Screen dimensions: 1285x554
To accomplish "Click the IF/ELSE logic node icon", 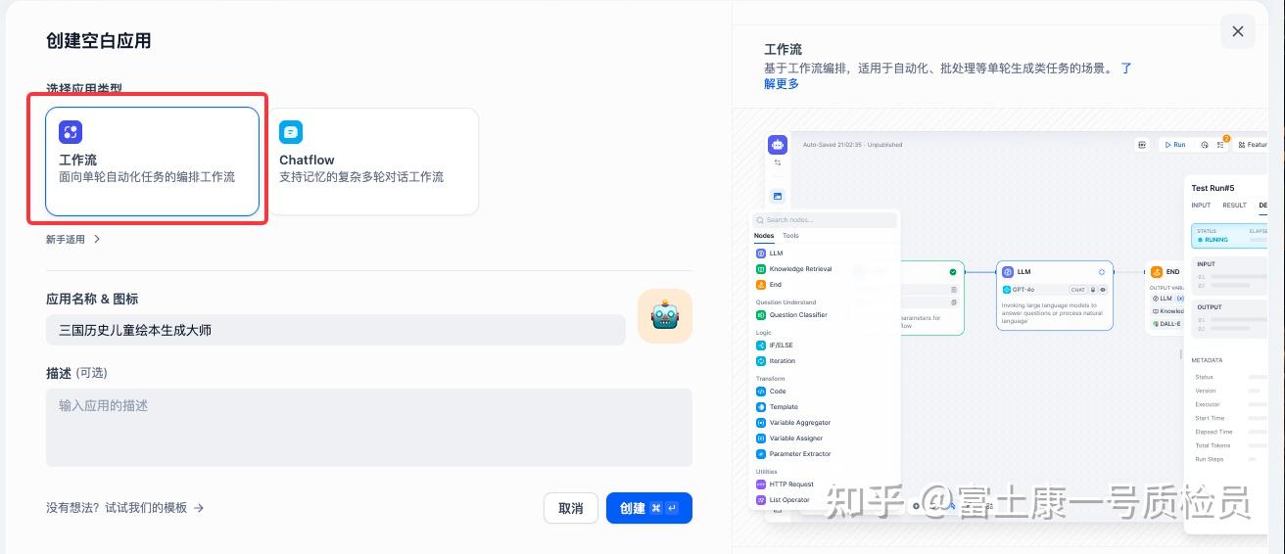I will coord(761,346).
